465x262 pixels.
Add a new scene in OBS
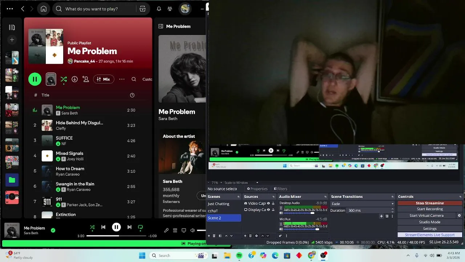[x=209, y=236]
